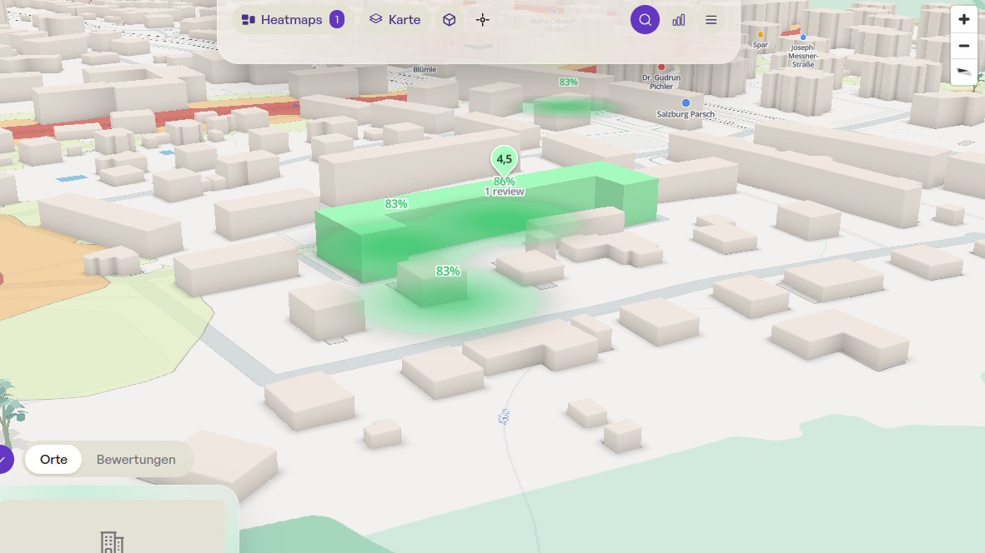The width and height of the screenshot is (985, 553).
Task: Toggle the 3D buildings cube icon
Action: [x=450, y=20]
